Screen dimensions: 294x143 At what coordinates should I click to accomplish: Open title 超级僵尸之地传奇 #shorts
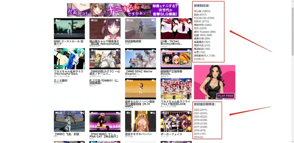coord(171,73)
